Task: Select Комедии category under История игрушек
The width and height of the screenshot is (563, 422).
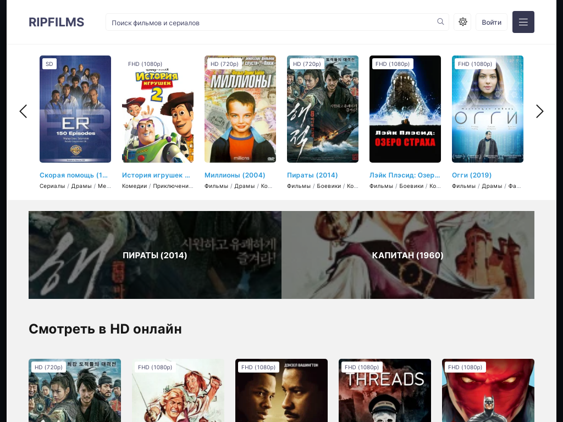Action: 135,186
